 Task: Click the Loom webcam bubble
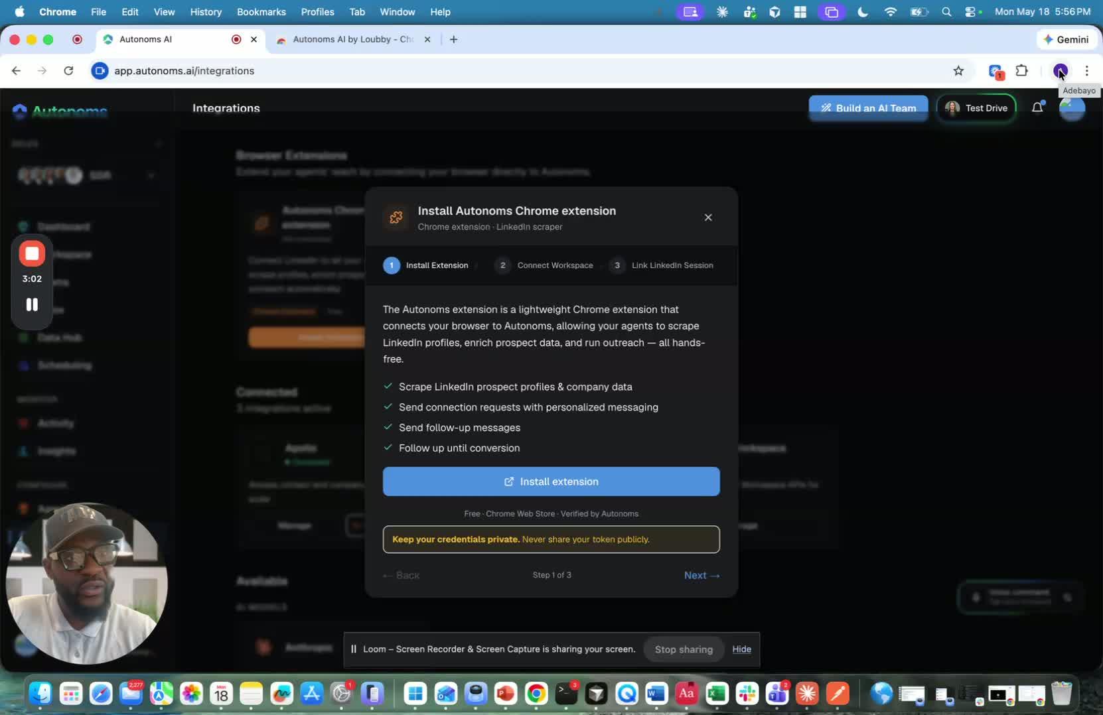[x=86, y=584]
